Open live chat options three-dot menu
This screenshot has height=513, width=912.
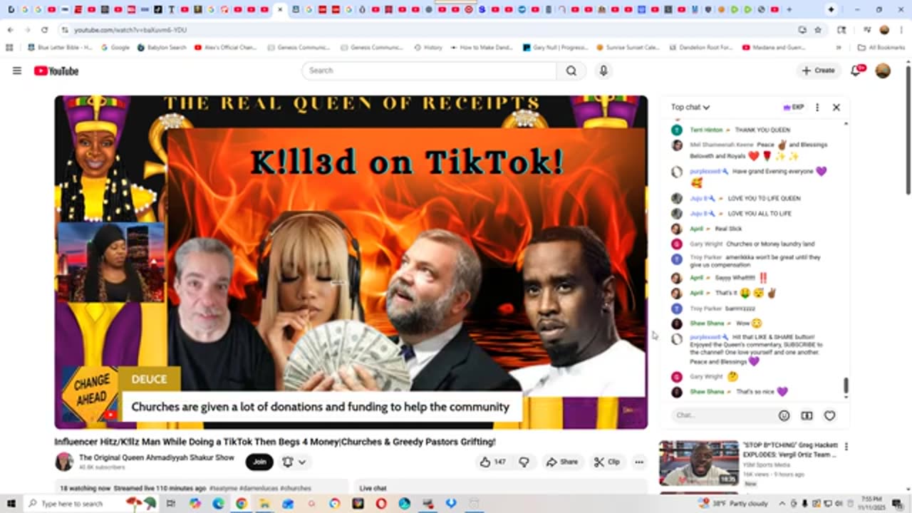pyautogui.click(x=817, y=107)
